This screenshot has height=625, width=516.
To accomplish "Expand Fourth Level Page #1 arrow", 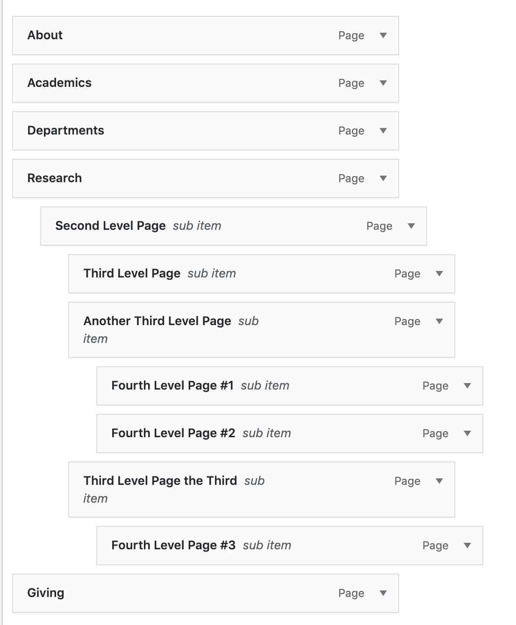I will pos(467,386).
